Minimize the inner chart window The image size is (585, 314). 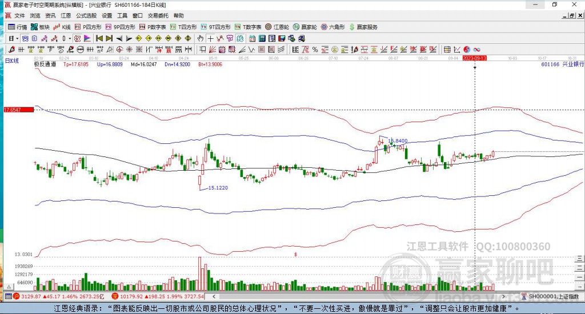pos(565,15)
